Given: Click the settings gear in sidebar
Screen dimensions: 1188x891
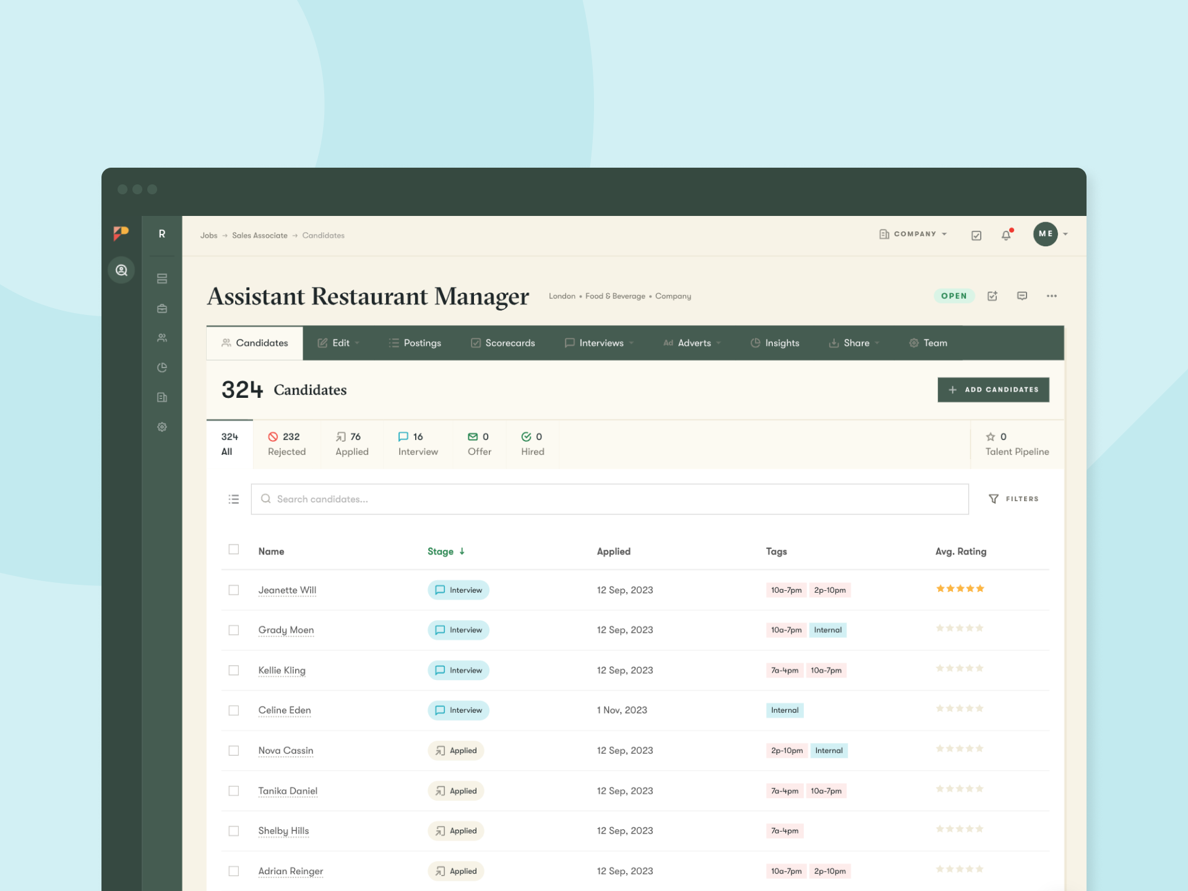Looking at the screenshot, I should click(162, 427).
